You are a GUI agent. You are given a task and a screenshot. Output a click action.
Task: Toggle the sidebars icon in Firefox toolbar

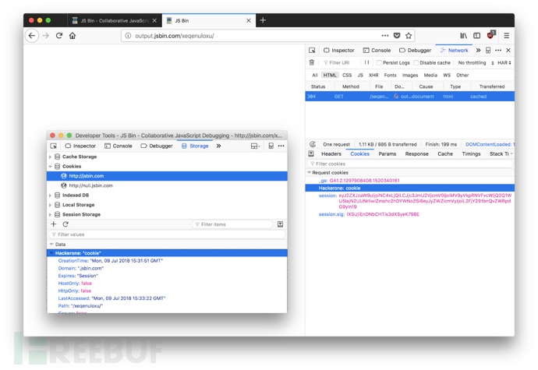point(476,36)
